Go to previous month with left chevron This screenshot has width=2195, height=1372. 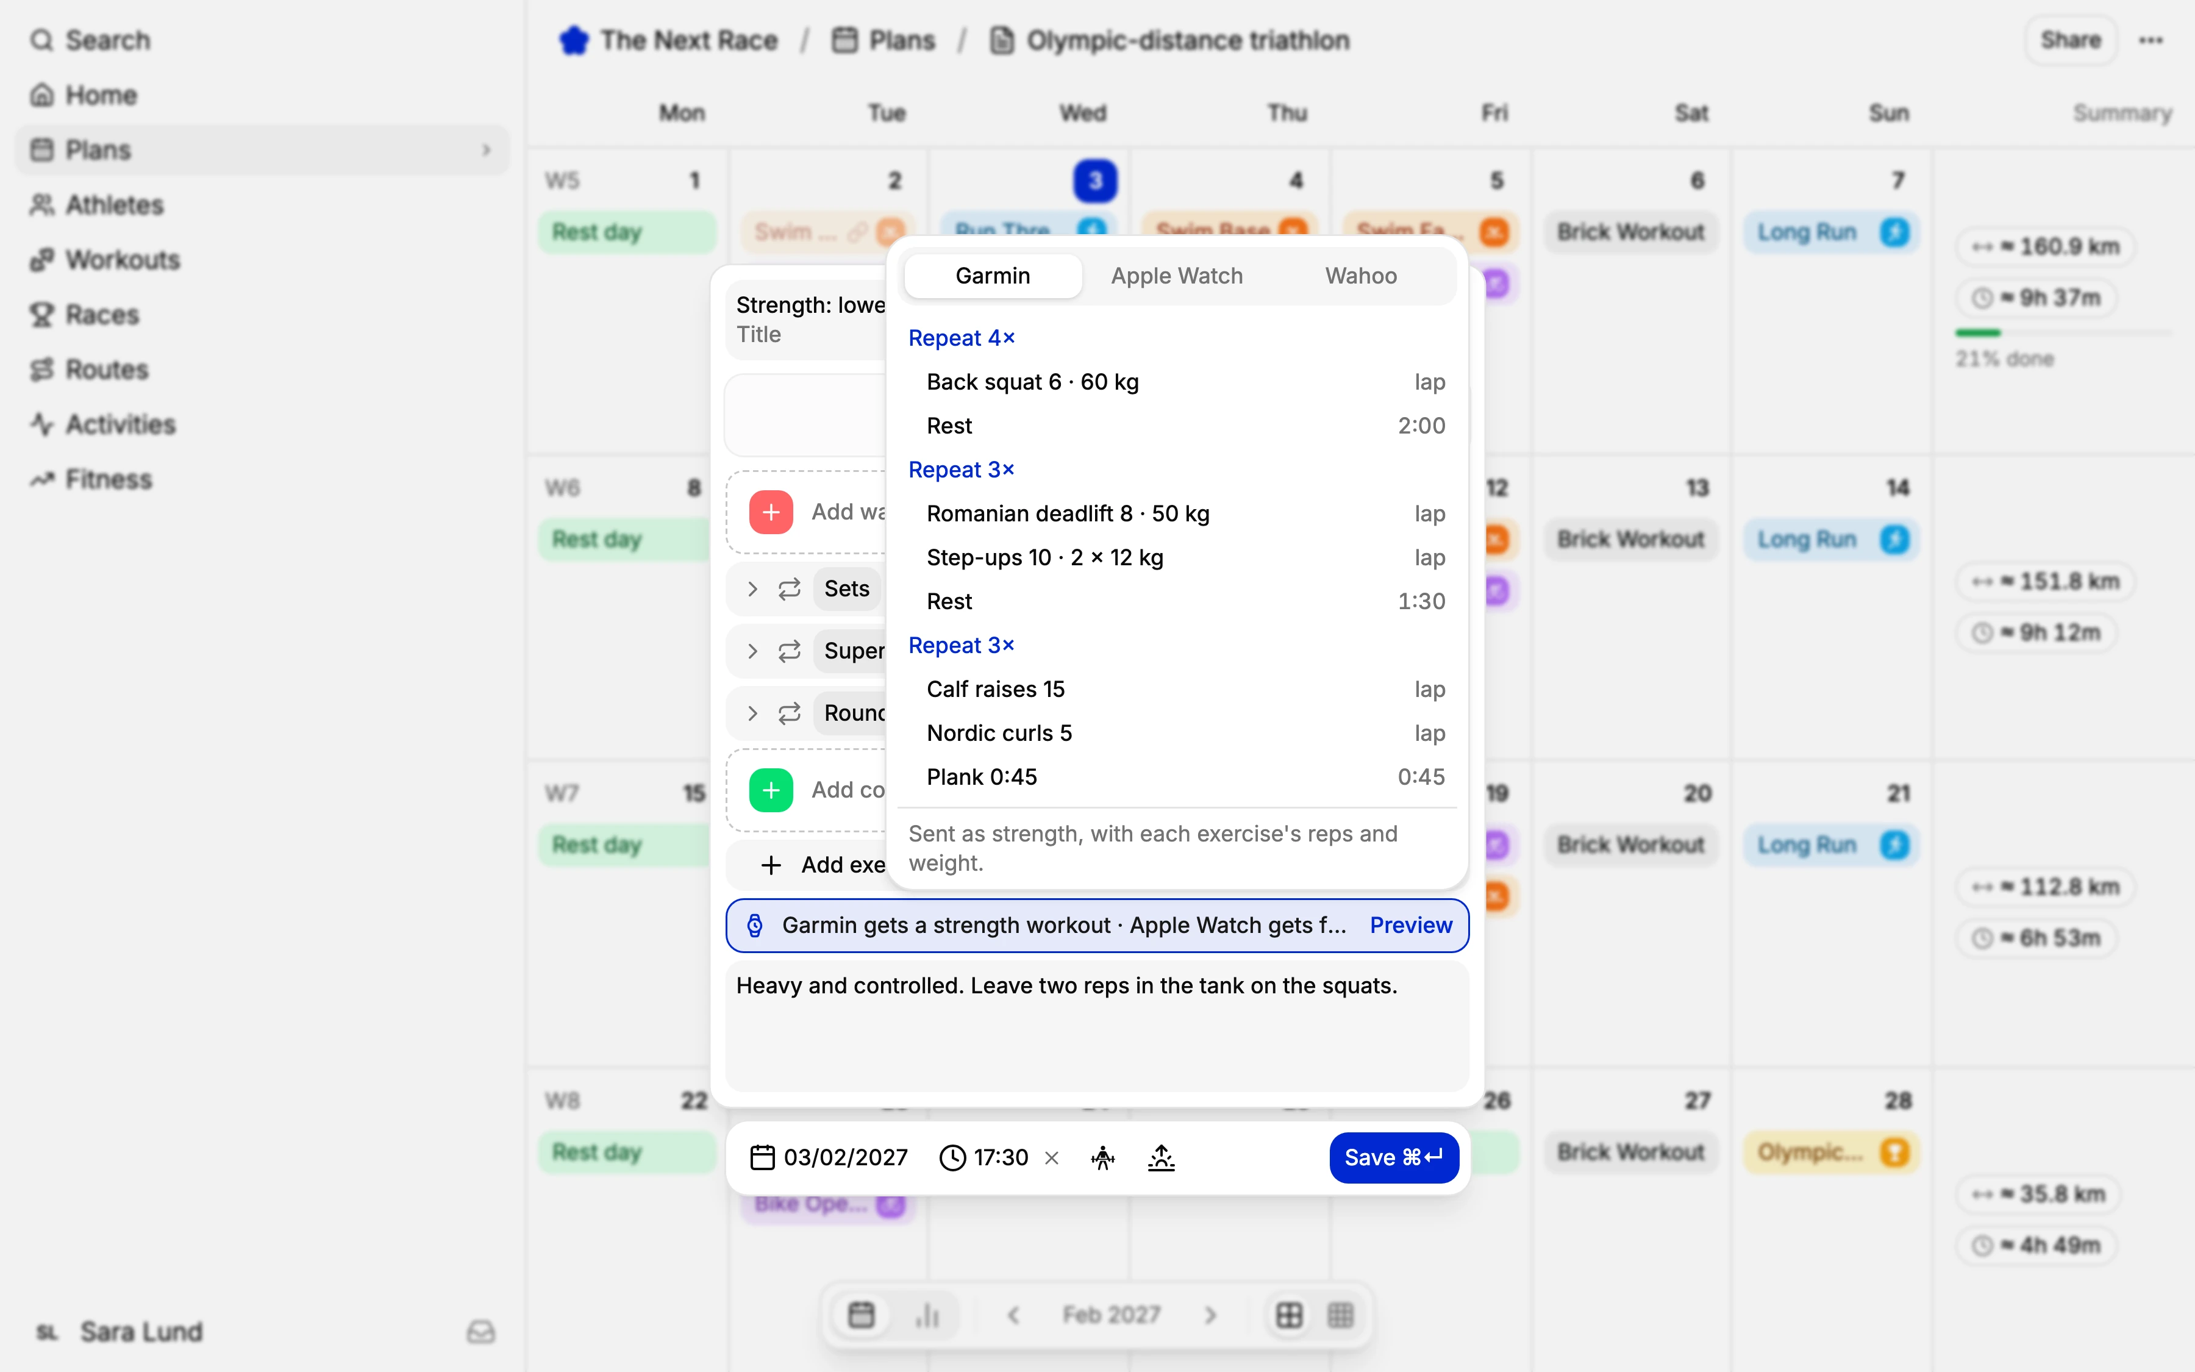point(1014,1315)
